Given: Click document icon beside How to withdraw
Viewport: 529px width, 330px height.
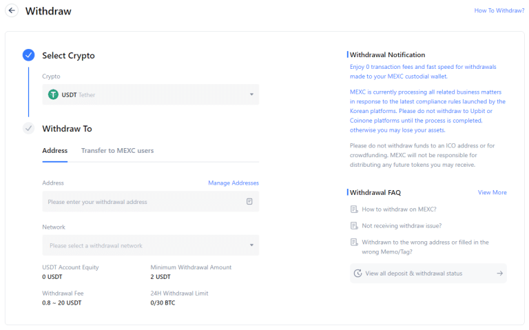Looking at the screenshot, I should coord(354,209).
